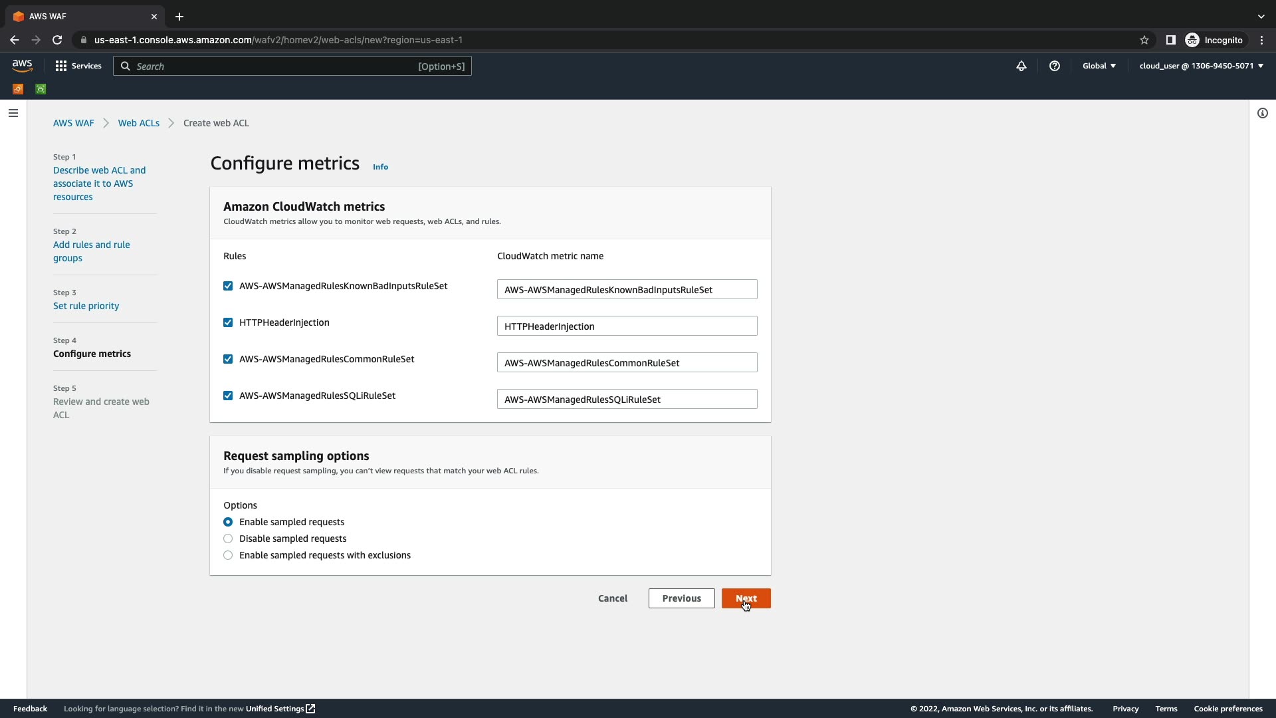Open the Services grid menu
Viewport: 1276px width, 718px height.
pyautogui.click(x=78, y=66)
